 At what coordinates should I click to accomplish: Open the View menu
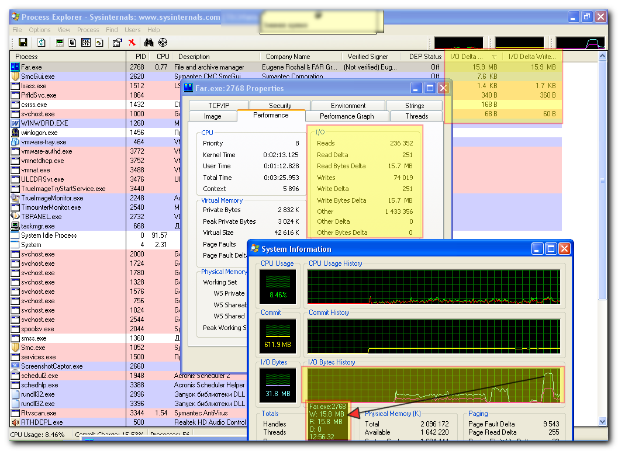(64, 30)
